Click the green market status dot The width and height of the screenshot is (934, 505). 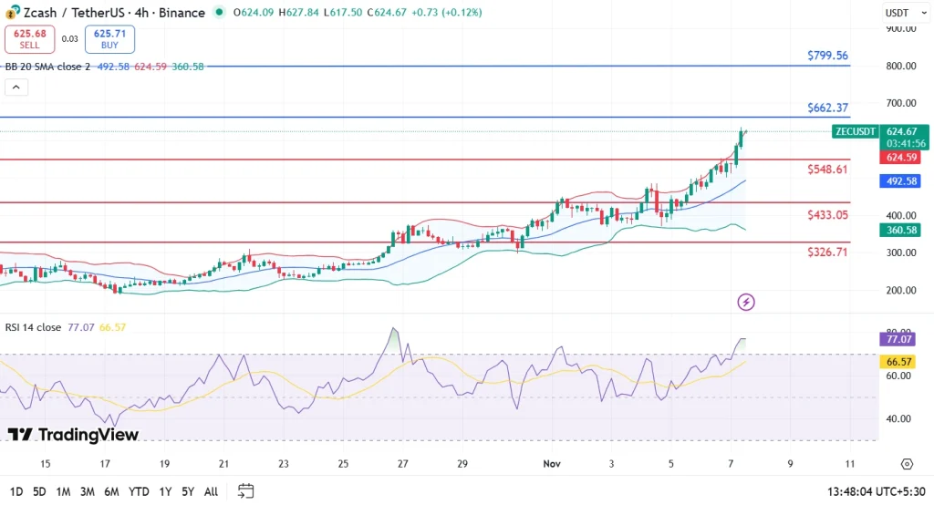coord(219,13)
